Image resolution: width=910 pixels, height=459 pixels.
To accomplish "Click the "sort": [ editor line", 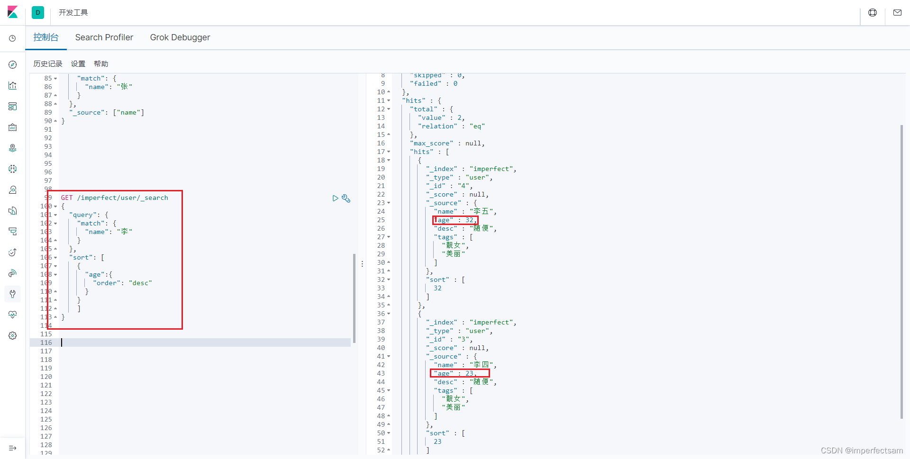I will 87,258.
